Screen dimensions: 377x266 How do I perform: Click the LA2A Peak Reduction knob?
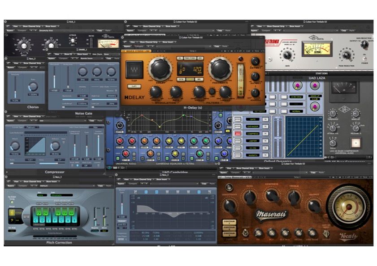coord(347,55)
